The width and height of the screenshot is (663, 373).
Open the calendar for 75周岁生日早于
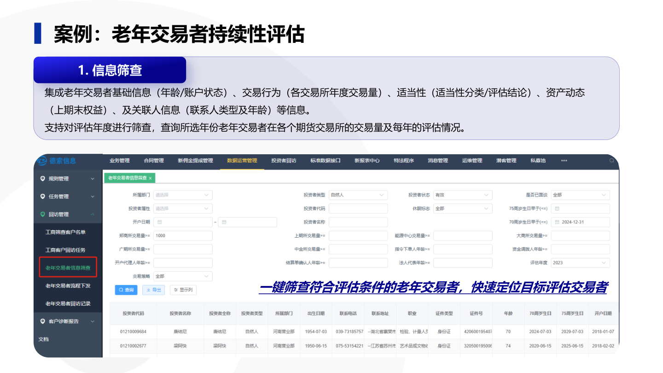[558, 209]
